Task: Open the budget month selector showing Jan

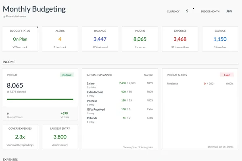Action: click(x=229, y=11)
